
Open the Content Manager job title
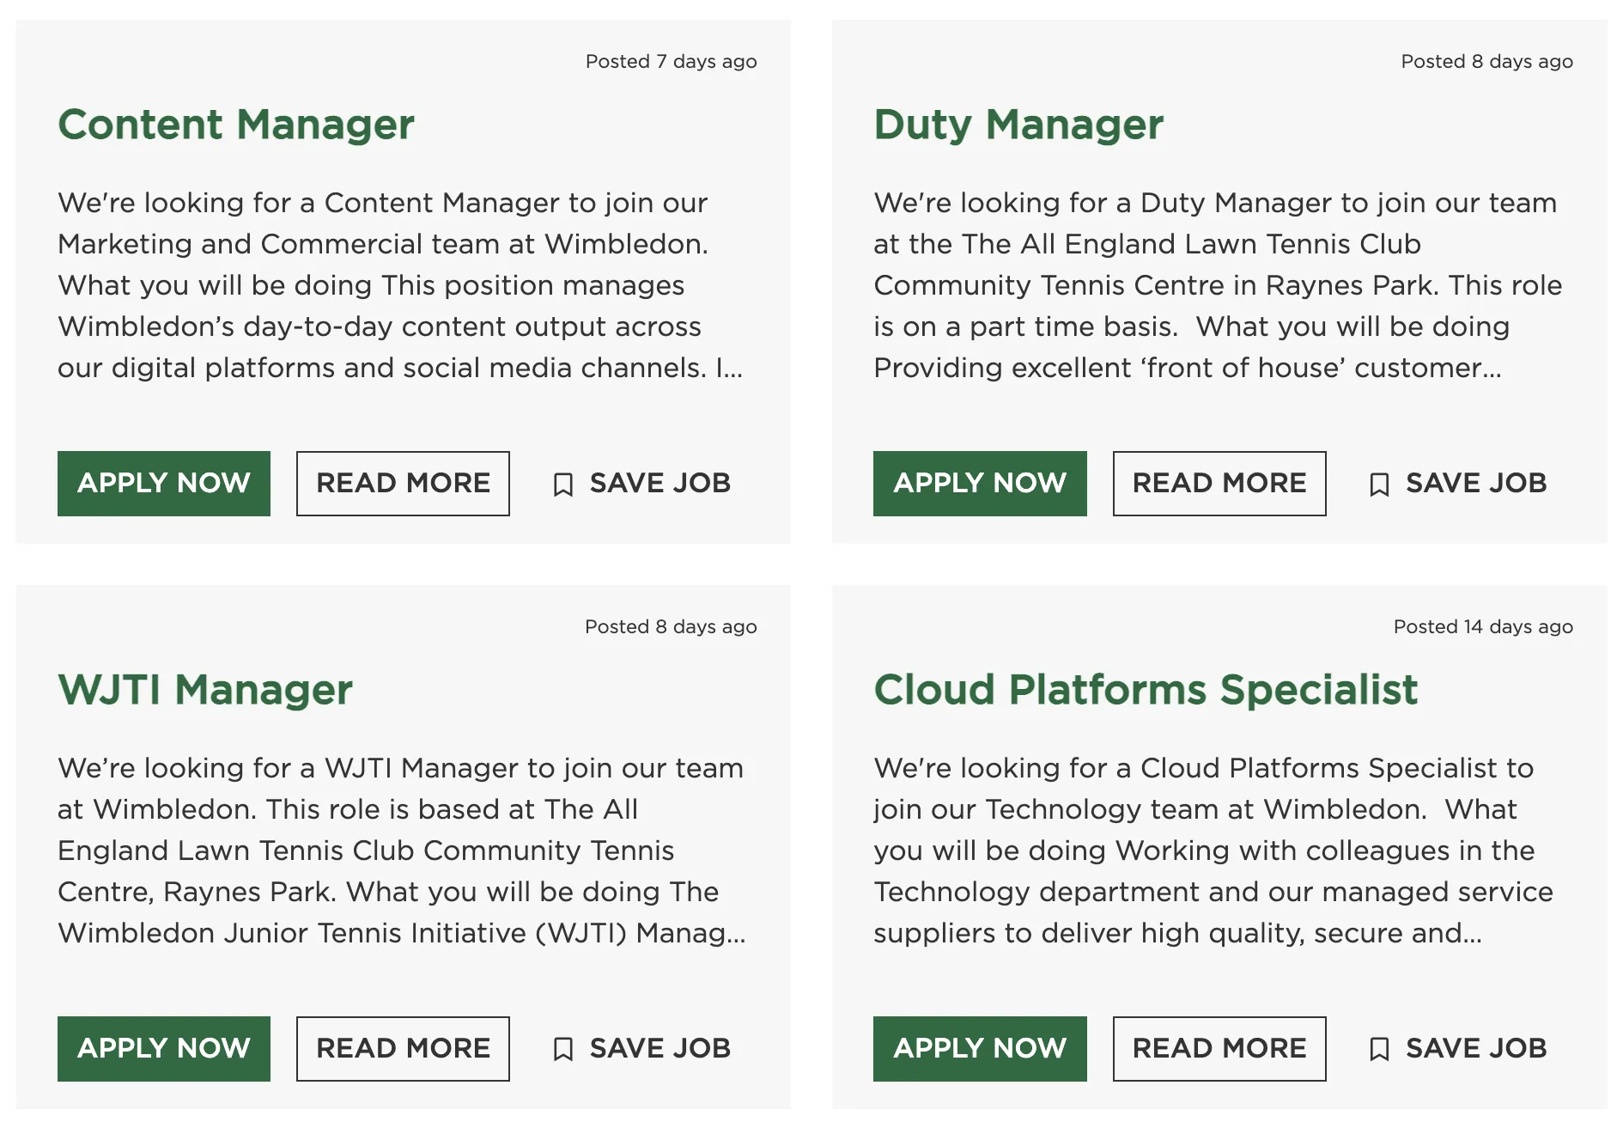click(x=236, y=125)
